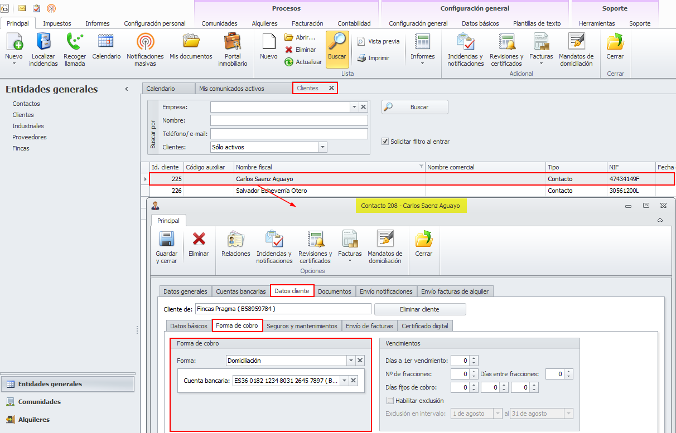Viewport: 676px width, 433px height.
Task: Collapse the Entidades generales panel
Action: [x=127, y=89]
